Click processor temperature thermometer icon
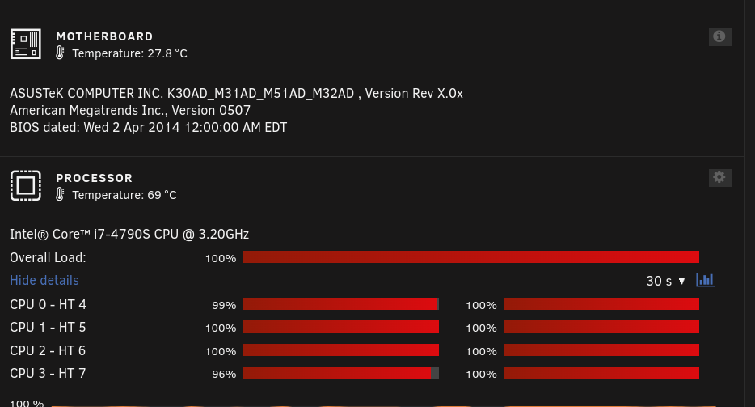The width and height of the screenshot is (755, 407). 60,194
